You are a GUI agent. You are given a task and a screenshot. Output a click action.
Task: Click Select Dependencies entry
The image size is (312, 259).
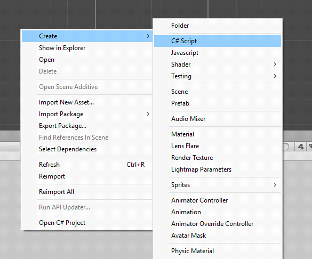click(x=87, y=149)
